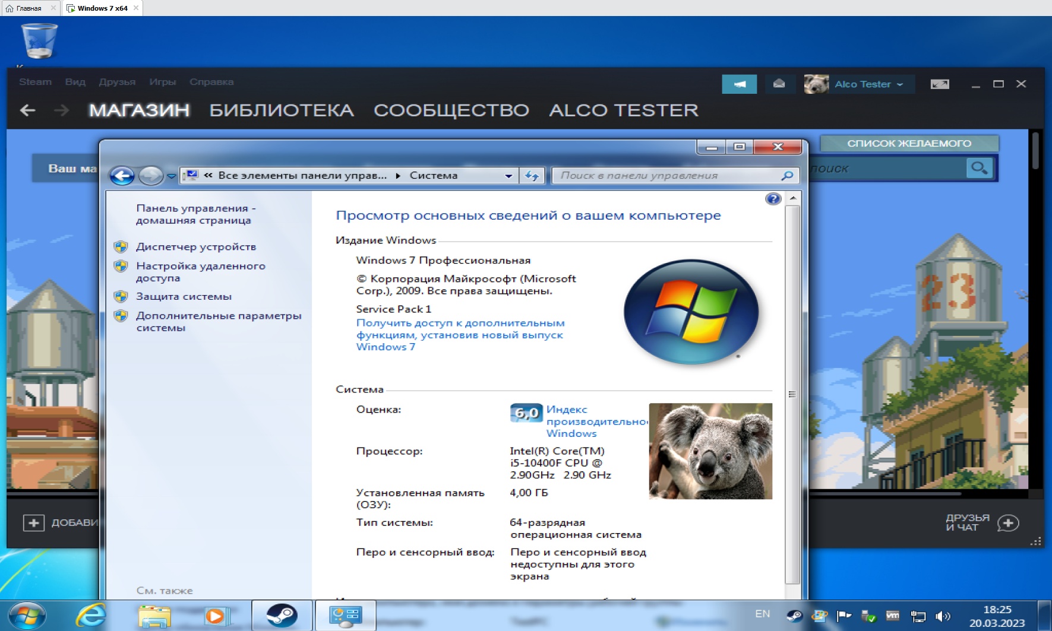
Task: Open the Recycle Bin on desktop
Action: click(39, 40)
